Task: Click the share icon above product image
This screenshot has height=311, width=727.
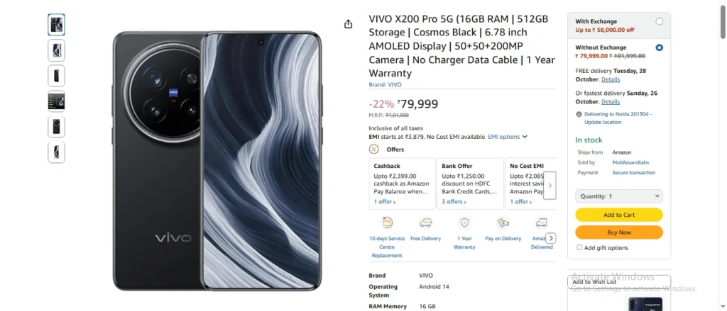Action: click(348, 24)
